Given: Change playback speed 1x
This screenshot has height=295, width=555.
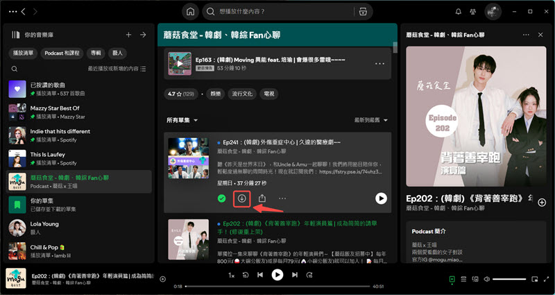Looking at the screenshot, I should pyautogui.click(x=232, y=275).
